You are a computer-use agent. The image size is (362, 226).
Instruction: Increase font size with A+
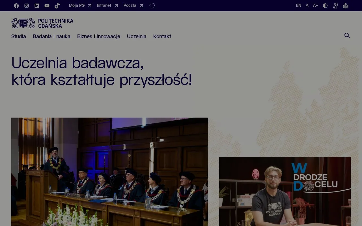click(x=315, y=6)
